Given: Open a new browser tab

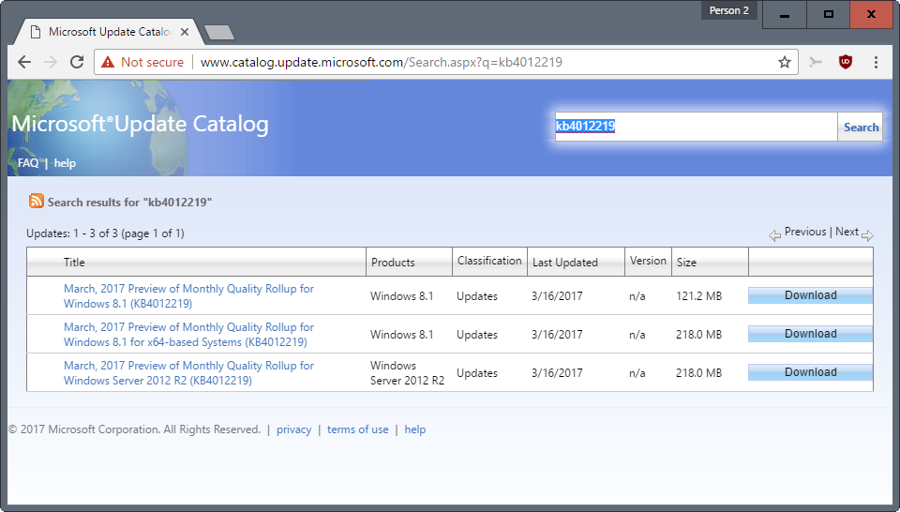Looking at the screenshot, I should pos(219,33).
